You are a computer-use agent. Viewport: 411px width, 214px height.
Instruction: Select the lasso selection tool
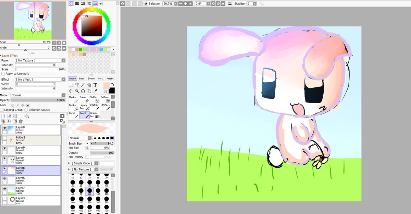(77, 85)
